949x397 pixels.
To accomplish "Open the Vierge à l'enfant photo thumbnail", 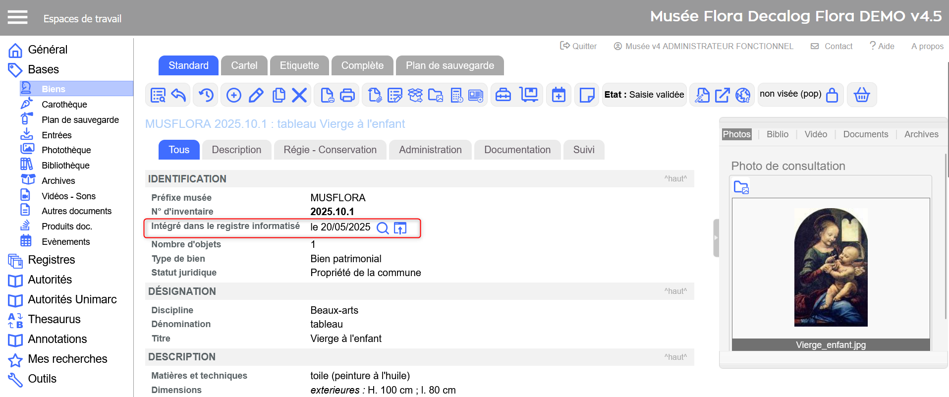I will tap(831, 267).
